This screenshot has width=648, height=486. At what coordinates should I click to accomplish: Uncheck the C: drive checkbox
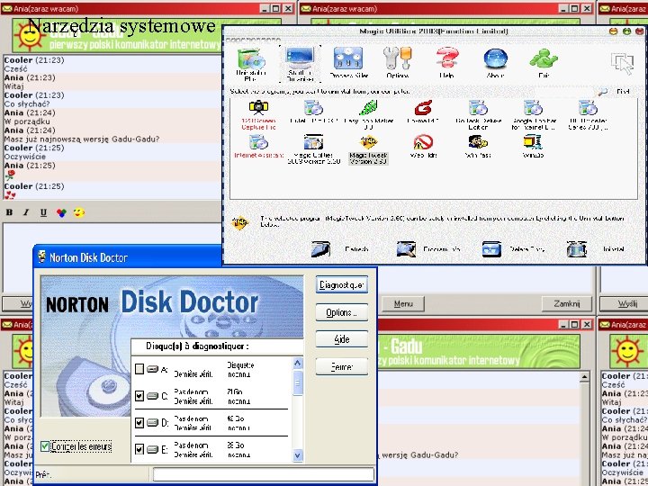139,396
